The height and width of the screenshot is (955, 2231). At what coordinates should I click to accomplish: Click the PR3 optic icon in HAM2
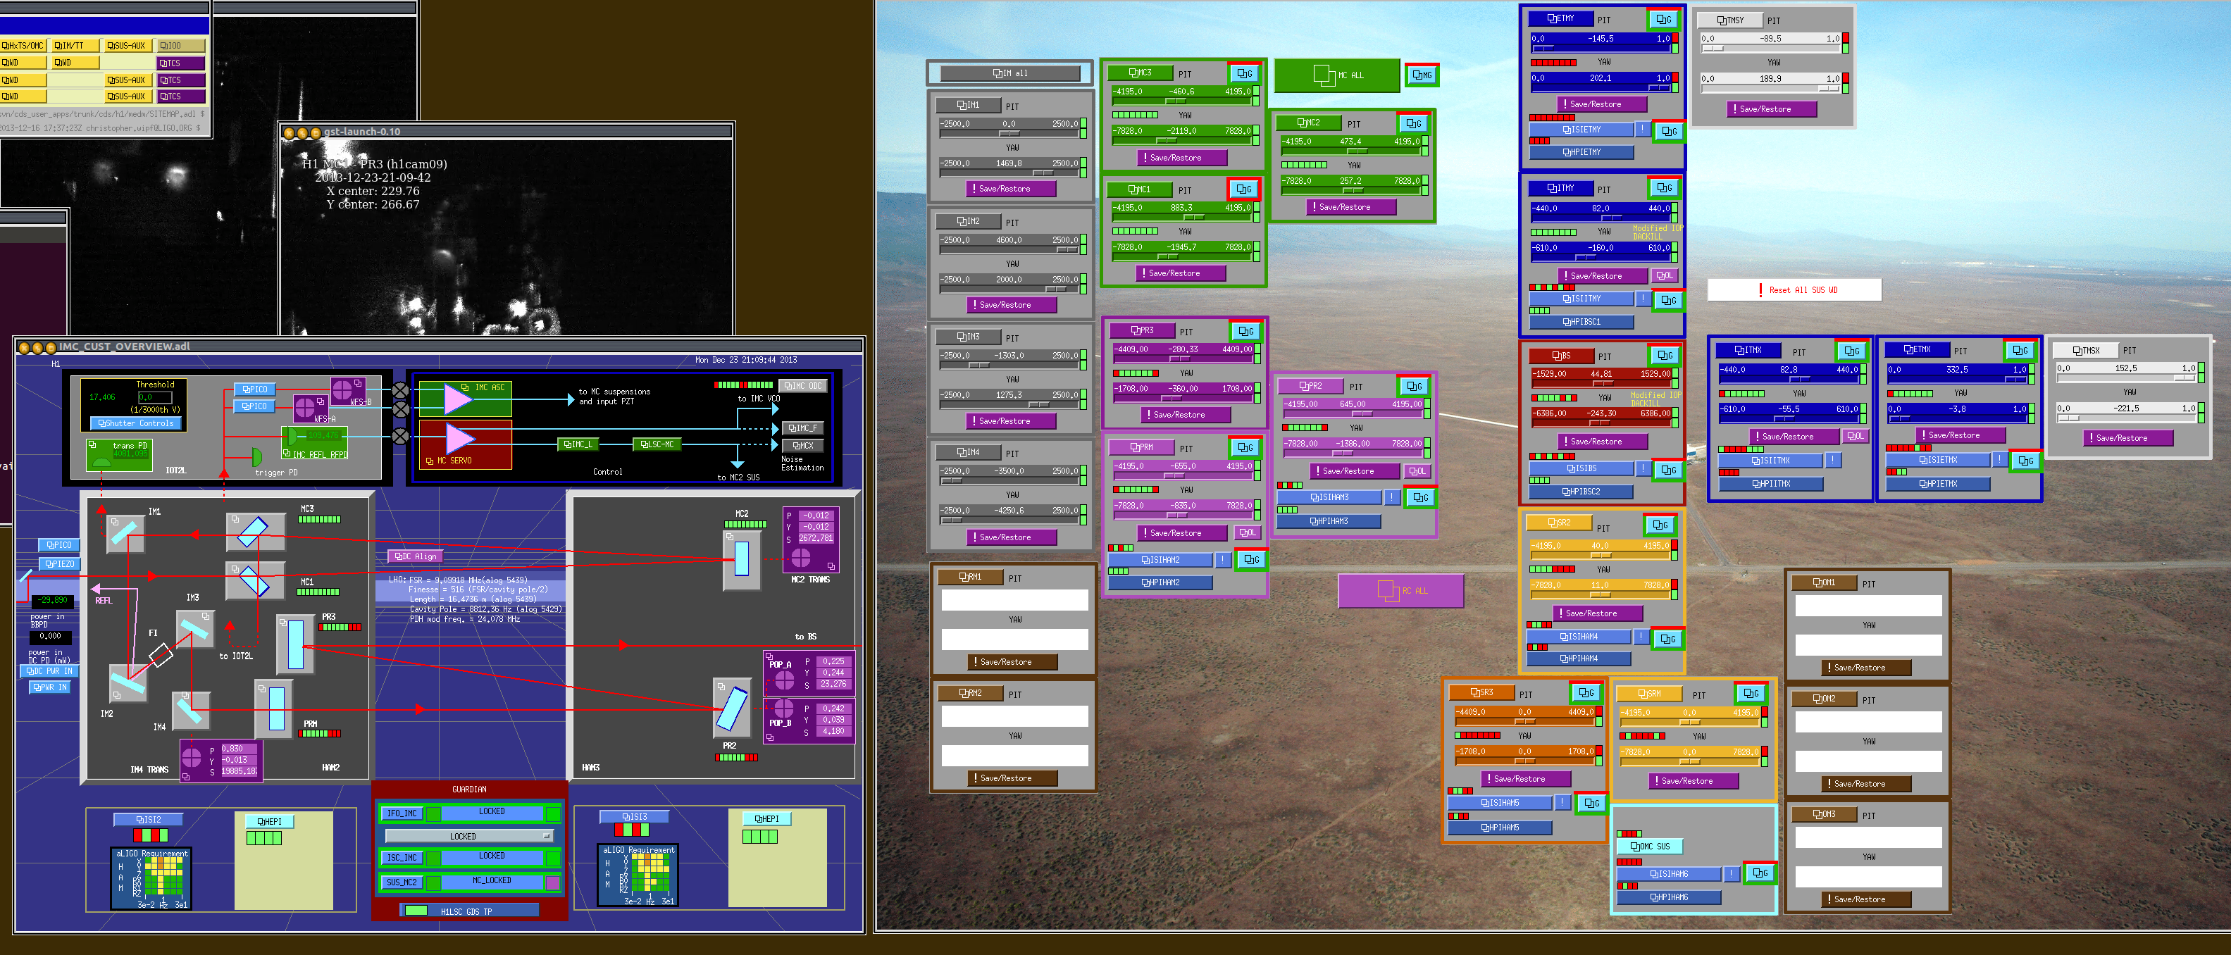point(295,644)
